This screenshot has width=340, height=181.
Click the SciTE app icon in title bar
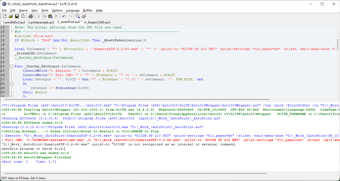[x=4, y=4]
